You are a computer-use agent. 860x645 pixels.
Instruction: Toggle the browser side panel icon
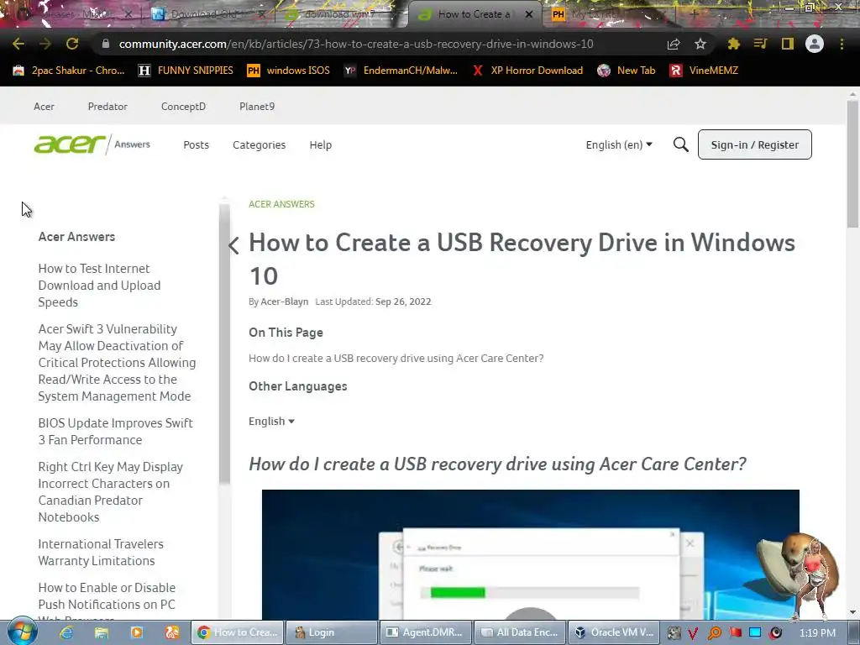(x=788, y=44)
